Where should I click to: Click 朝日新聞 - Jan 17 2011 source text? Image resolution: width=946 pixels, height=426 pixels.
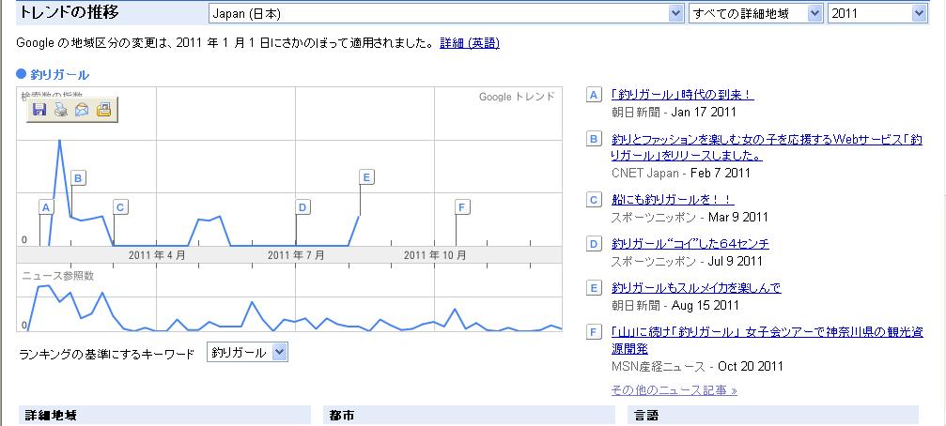[x=674, y=112]
